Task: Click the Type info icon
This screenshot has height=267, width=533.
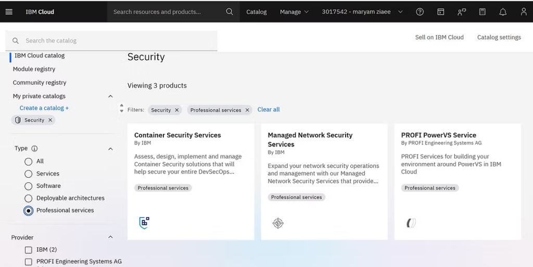Action: [34, 149]
